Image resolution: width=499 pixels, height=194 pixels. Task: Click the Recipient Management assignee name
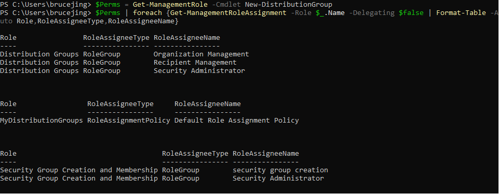click(195, 63)
